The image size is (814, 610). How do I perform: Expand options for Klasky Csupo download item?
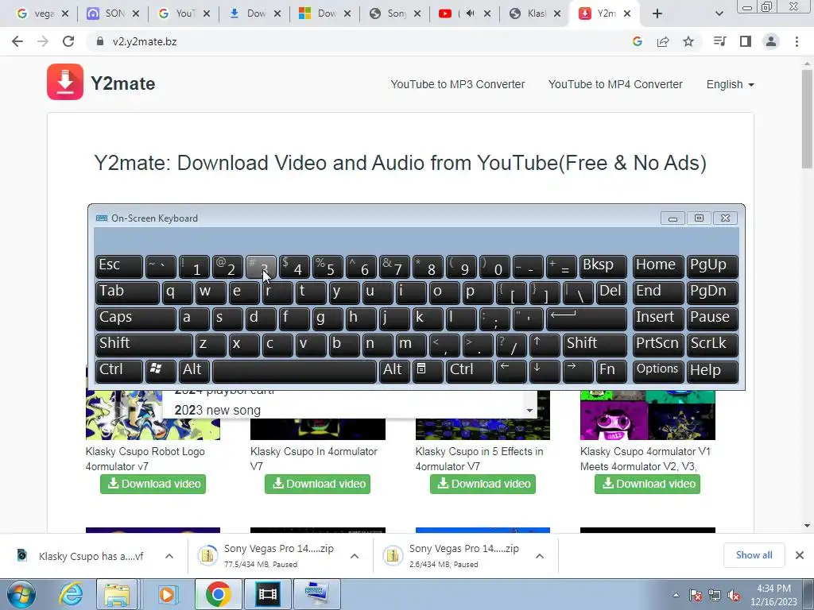pos(169,556)
